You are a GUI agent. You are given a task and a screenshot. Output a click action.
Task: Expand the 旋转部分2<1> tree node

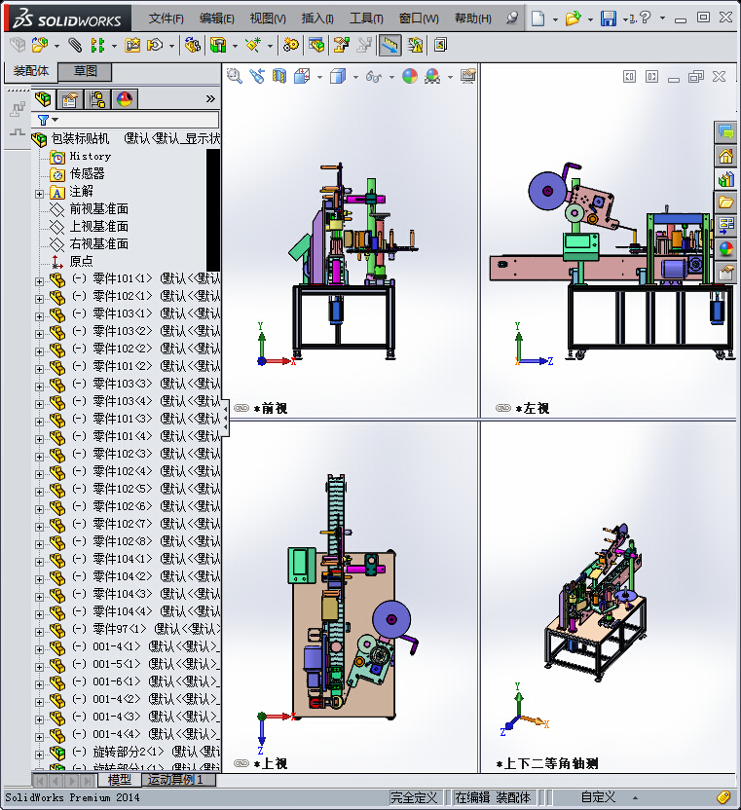(x=39, y=755)
